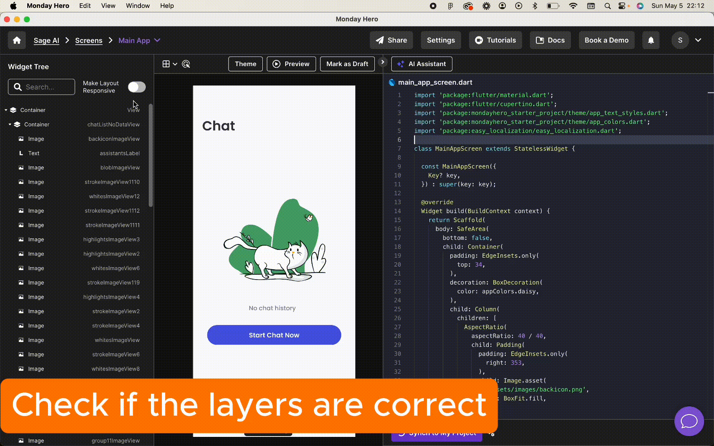Click the Widget Tree scrollbar

pyautogui.click(x=151, y=155)
